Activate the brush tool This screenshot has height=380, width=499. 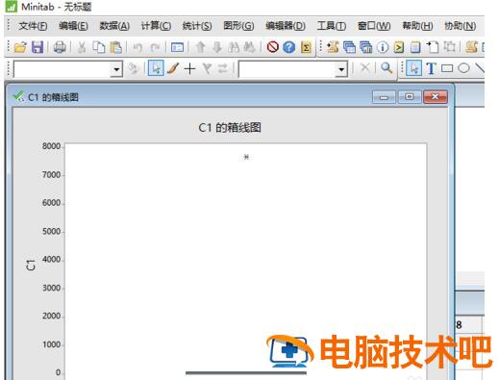(173, 68)
